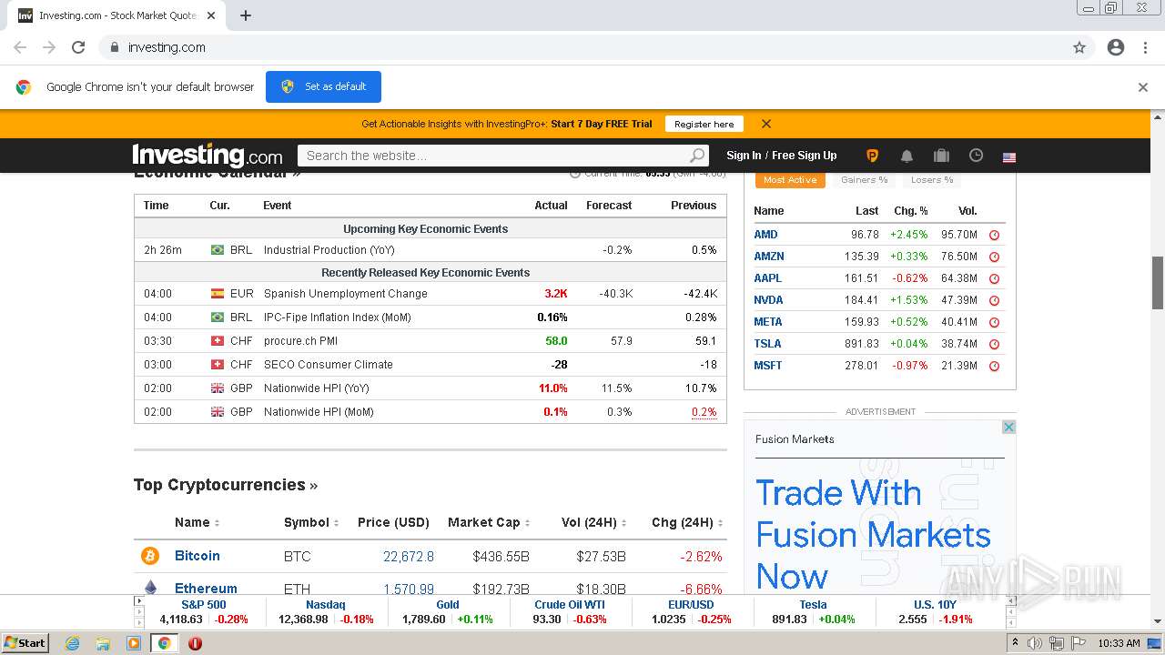Click the US flag edition icon

tap(1009, 156)
